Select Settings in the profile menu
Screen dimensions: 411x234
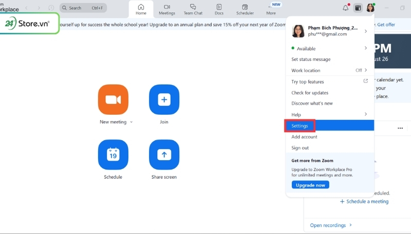click(300, 125)
